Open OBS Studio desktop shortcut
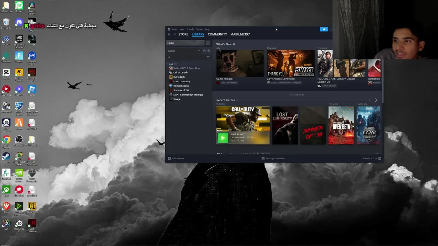 (19, 141)
